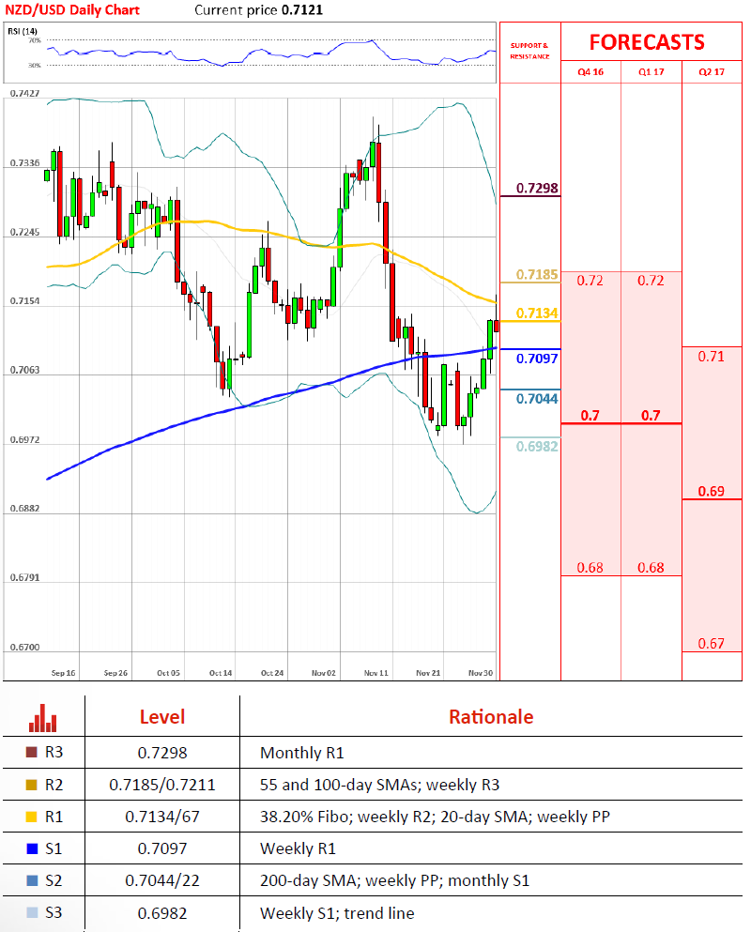751x932 pixels.
Task: Click the Weekly R1 rationale text
Action: (298, 848)
